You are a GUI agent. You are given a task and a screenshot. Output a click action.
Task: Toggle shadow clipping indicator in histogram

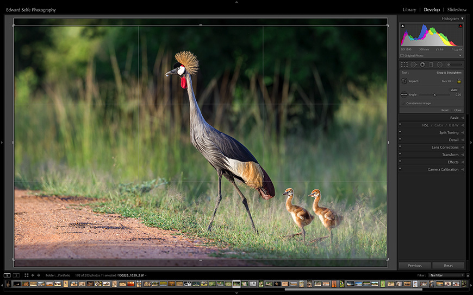coord(402,26)
